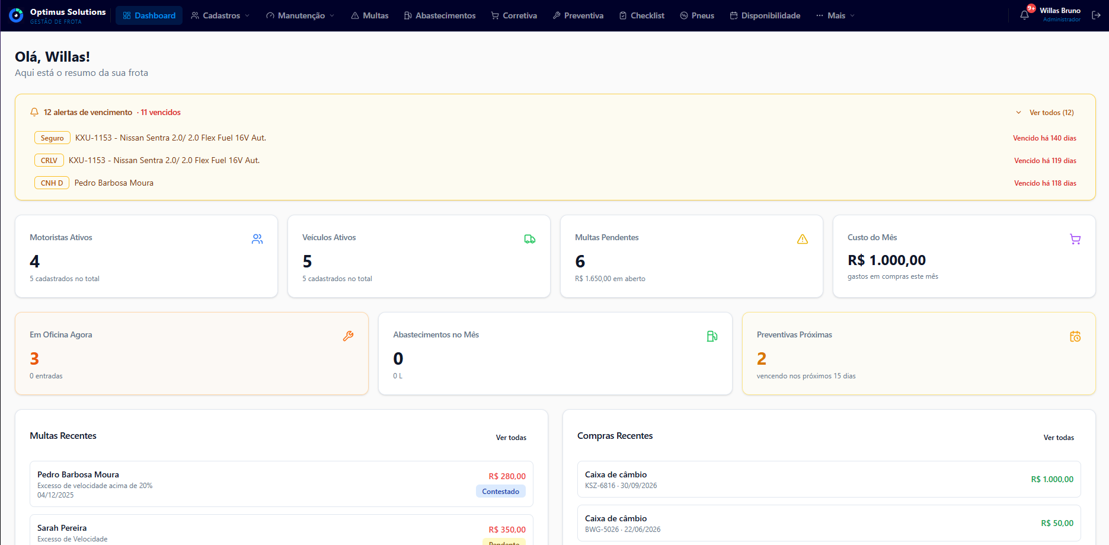Click the Optimus Solutions logo icon
The height and width of the screenshot is (545, 1109).
pyautogui.click(x=17, y=15)
